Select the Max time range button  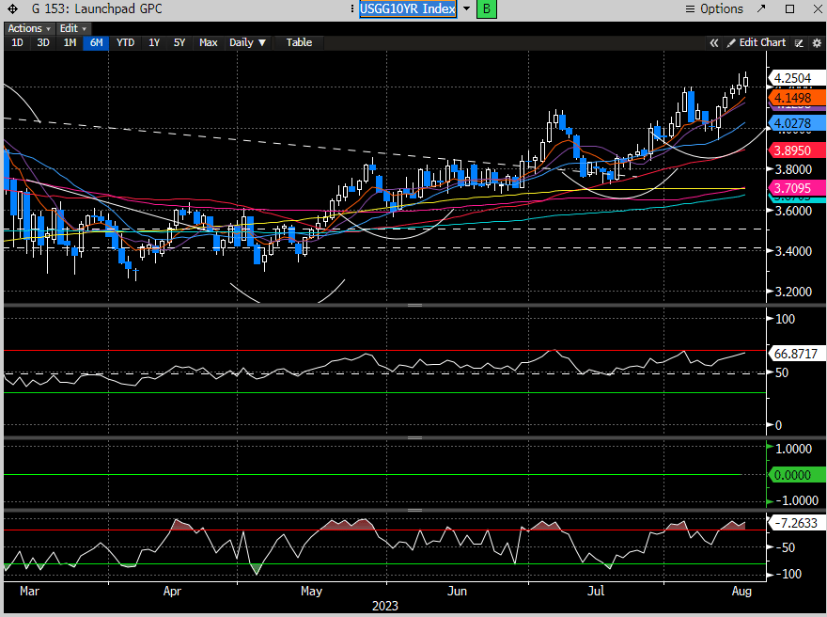click(208, 42)
